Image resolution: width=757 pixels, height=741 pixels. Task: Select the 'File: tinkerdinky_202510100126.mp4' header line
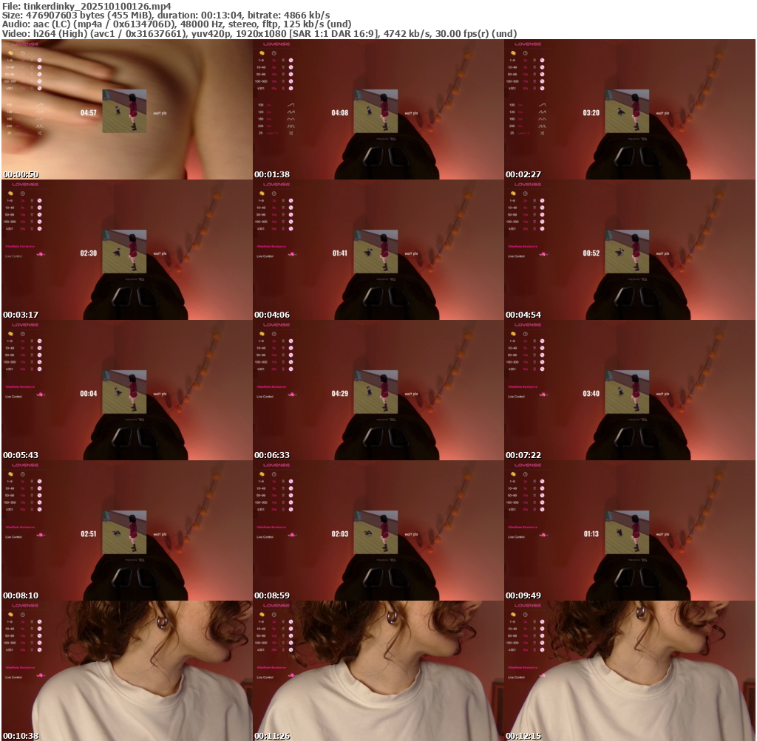coord(86,6)
